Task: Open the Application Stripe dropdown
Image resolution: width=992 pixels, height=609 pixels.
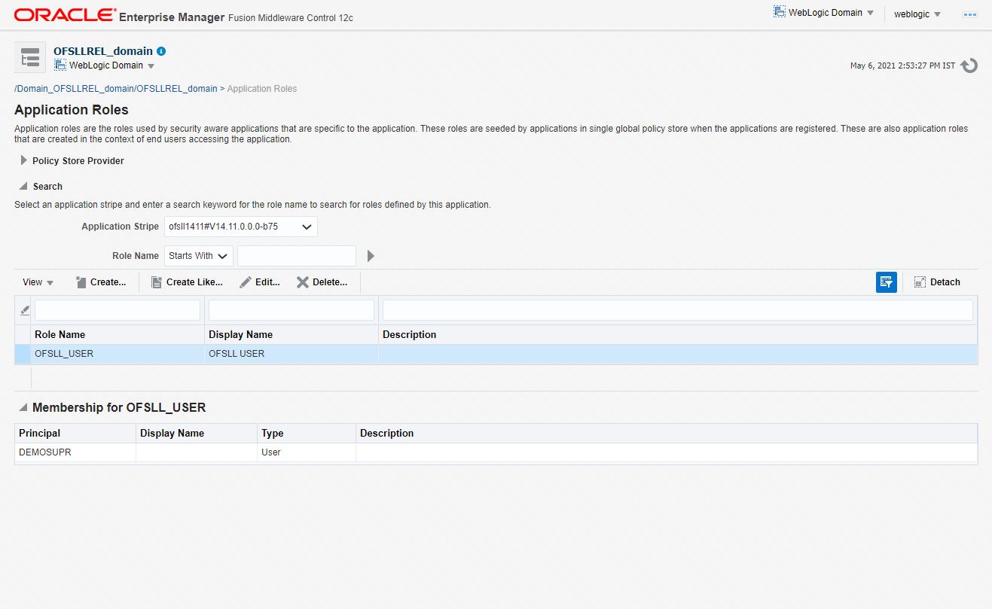Action: tap(241, 227)
